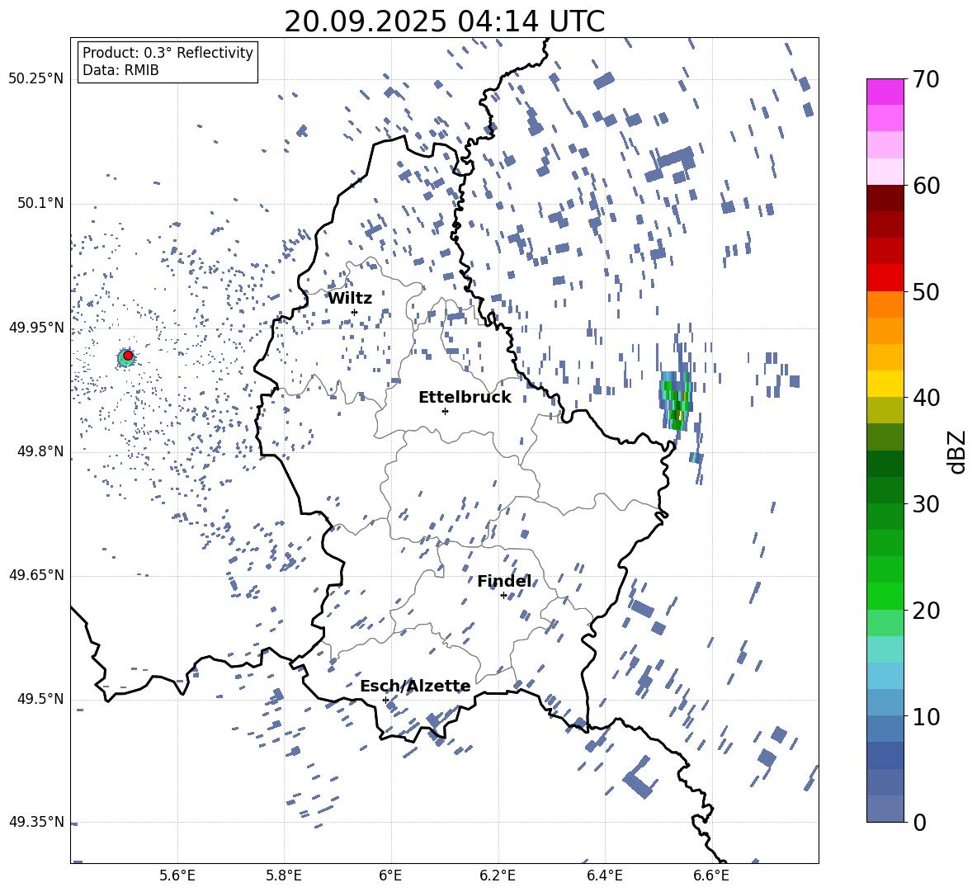
Task: Click the title 20.09.2025 04:14 UTC
Action: (x=444, y=21)
